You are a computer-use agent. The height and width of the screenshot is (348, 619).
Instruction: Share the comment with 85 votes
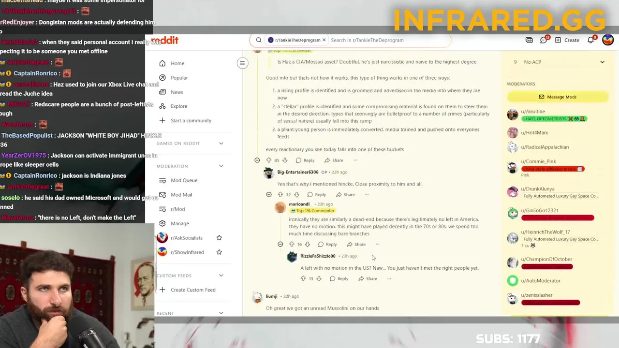(334, 160)
